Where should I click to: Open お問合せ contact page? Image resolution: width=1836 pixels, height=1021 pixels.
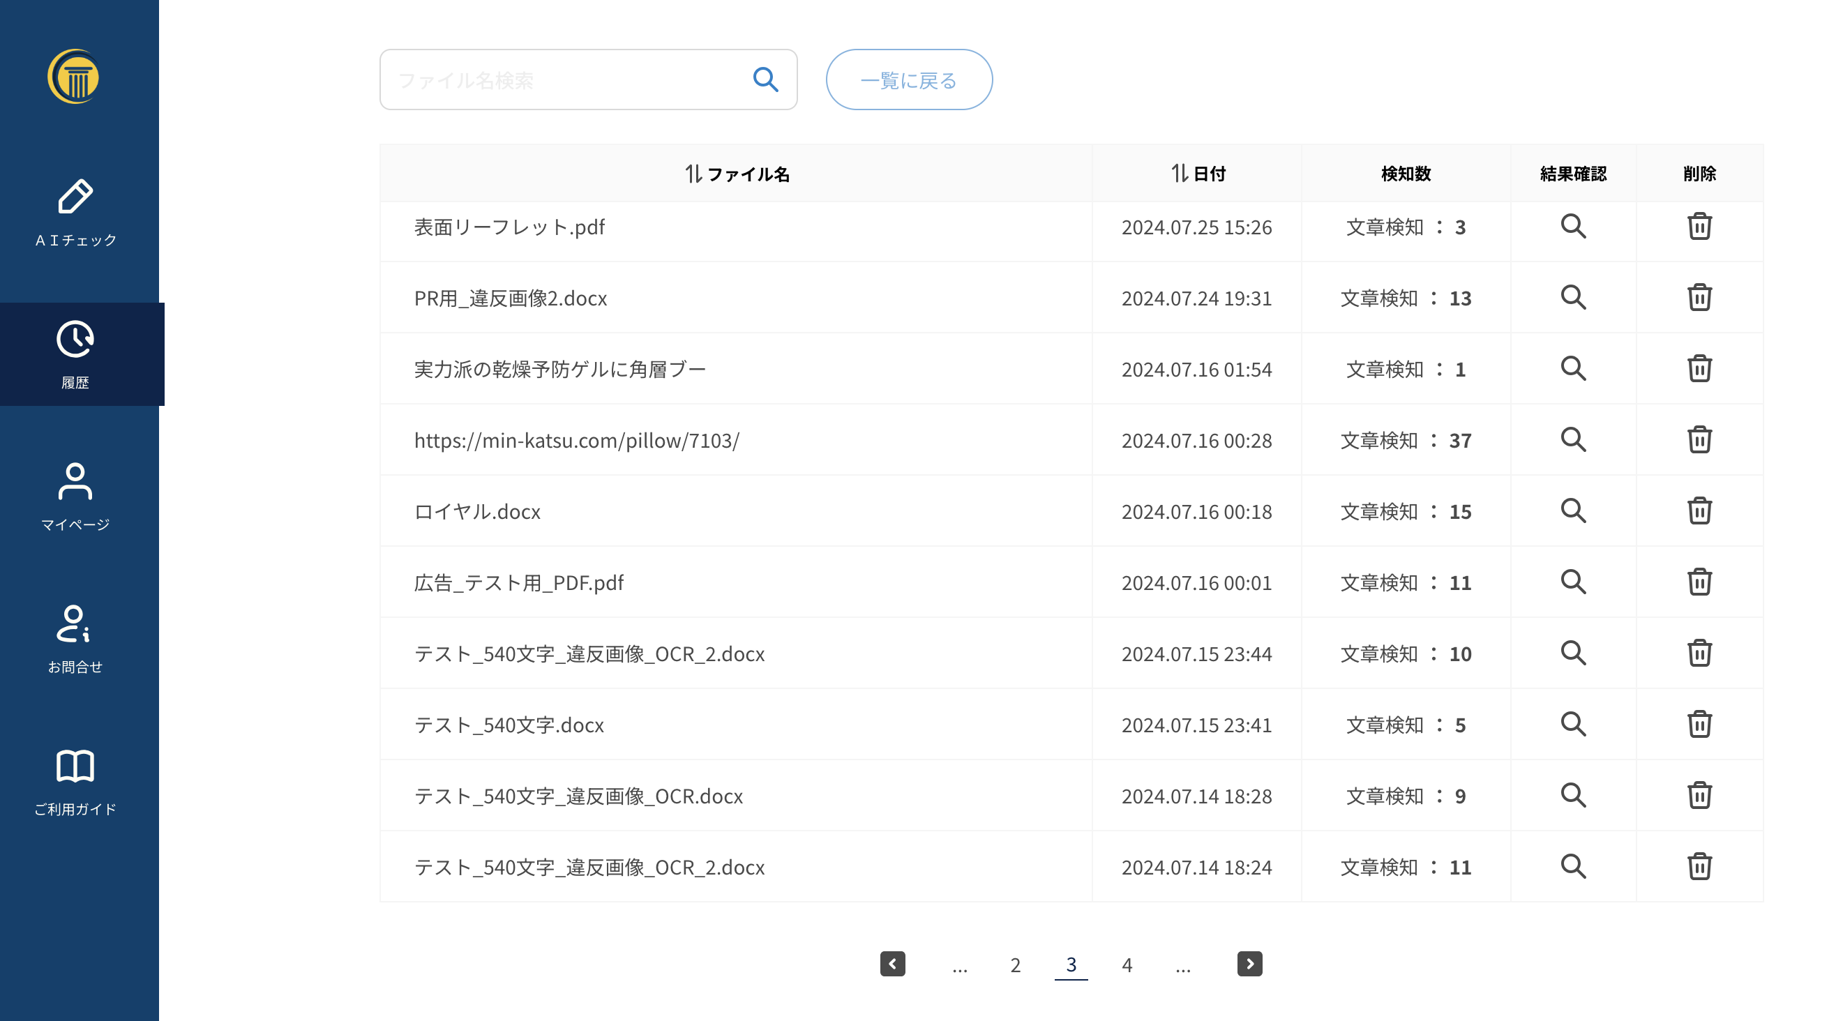[75, 639]
